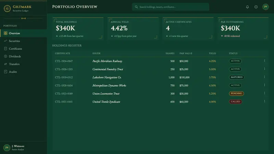Select certificate CTL-1924-0847

[x=64, y=61]
